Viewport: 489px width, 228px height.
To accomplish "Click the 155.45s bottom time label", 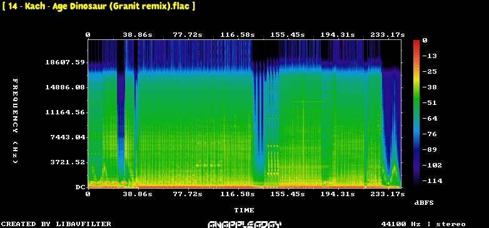I will 288,194.
